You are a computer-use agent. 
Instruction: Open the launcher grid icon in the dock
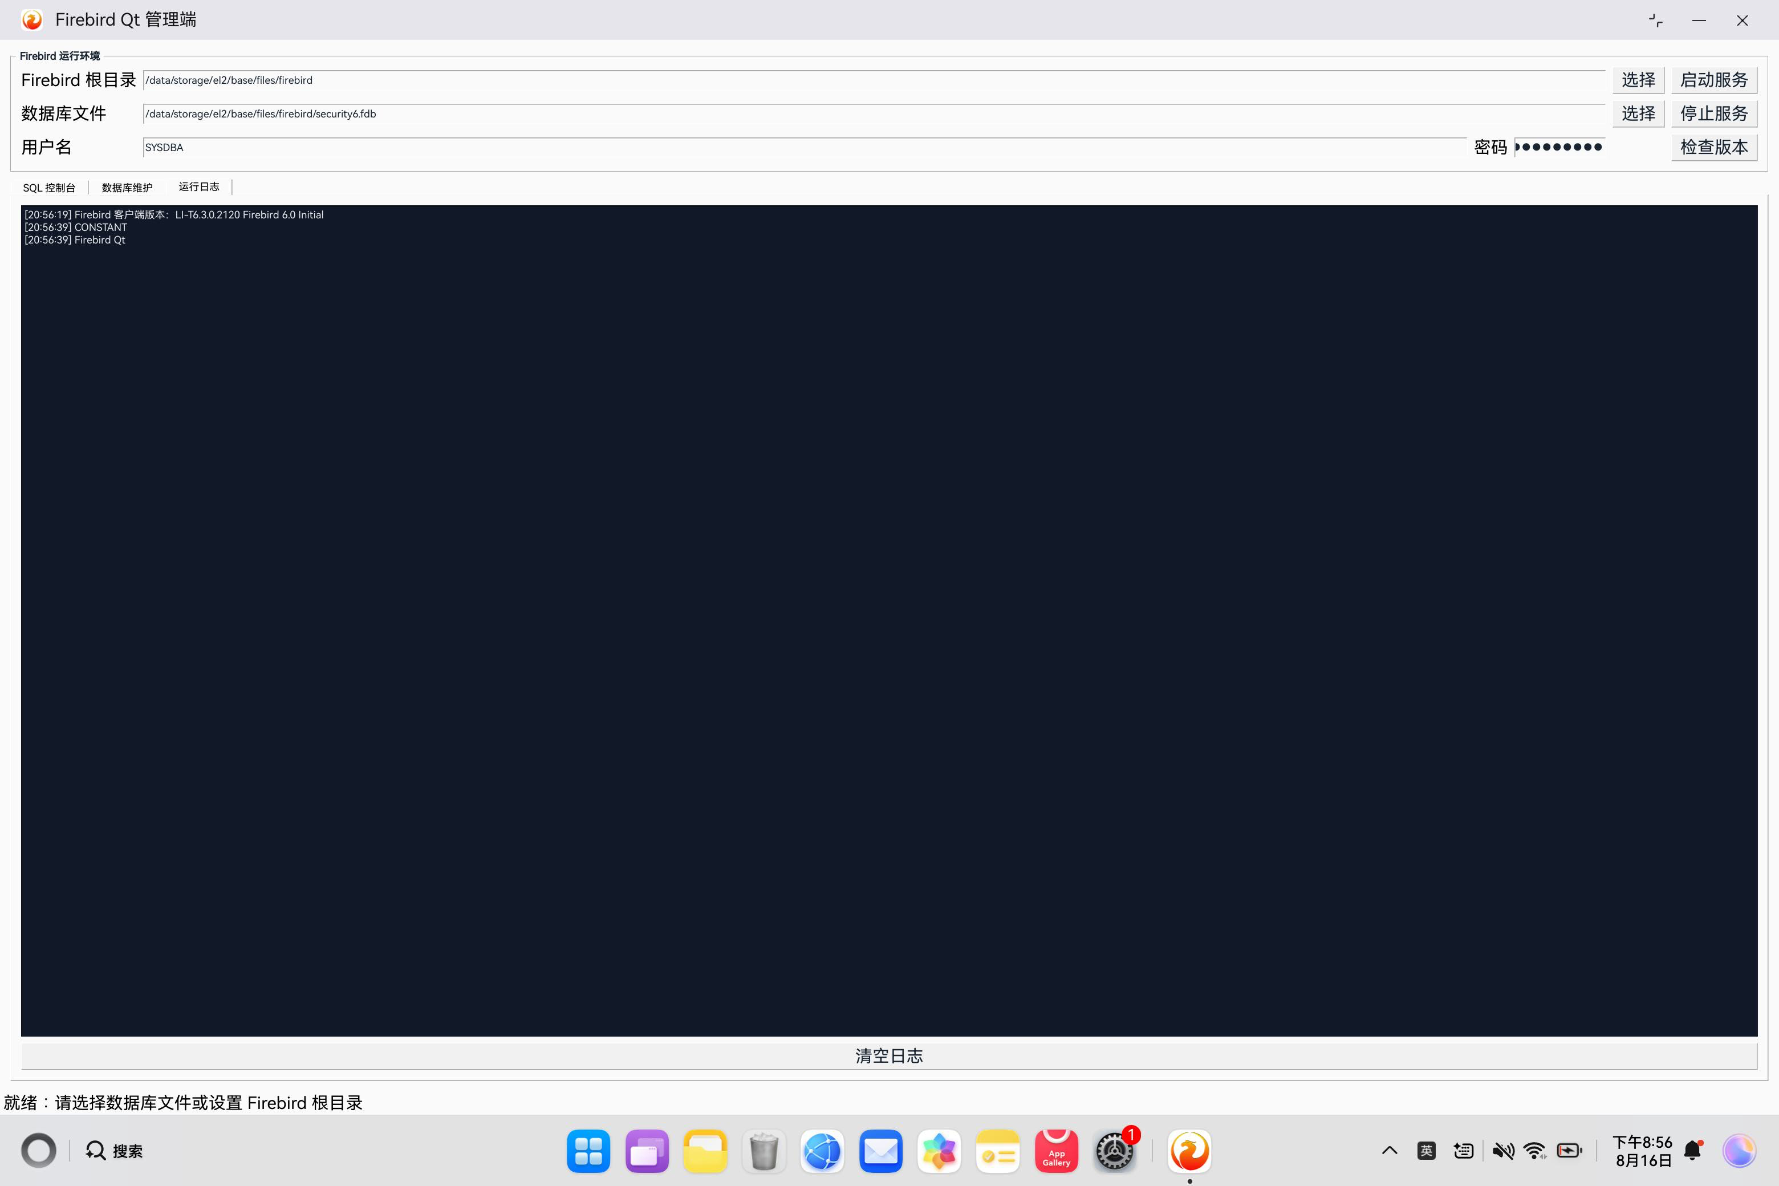click(x=588, y=1151)
